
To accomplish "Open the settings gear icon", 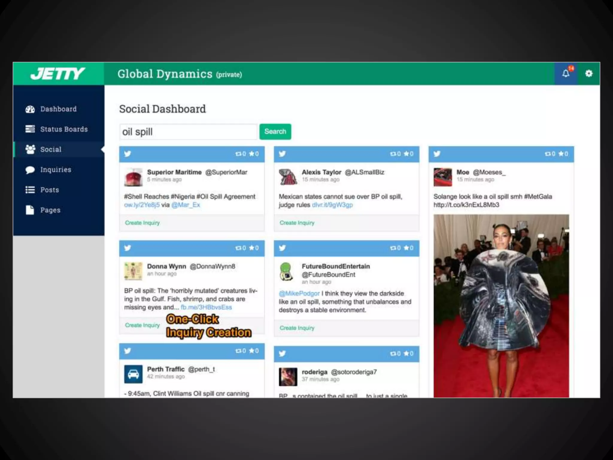I will [588, 74].
